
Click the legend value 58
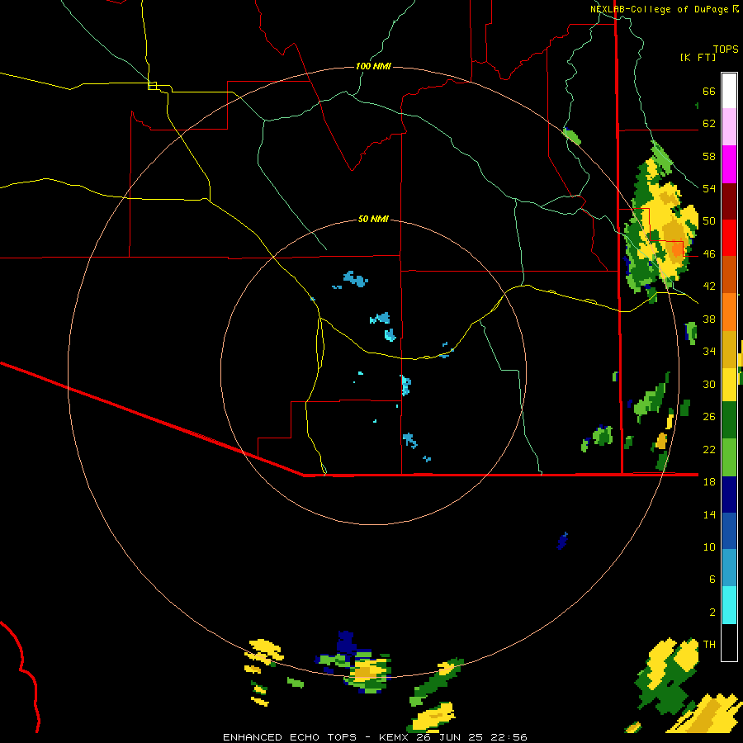(709, 156)
